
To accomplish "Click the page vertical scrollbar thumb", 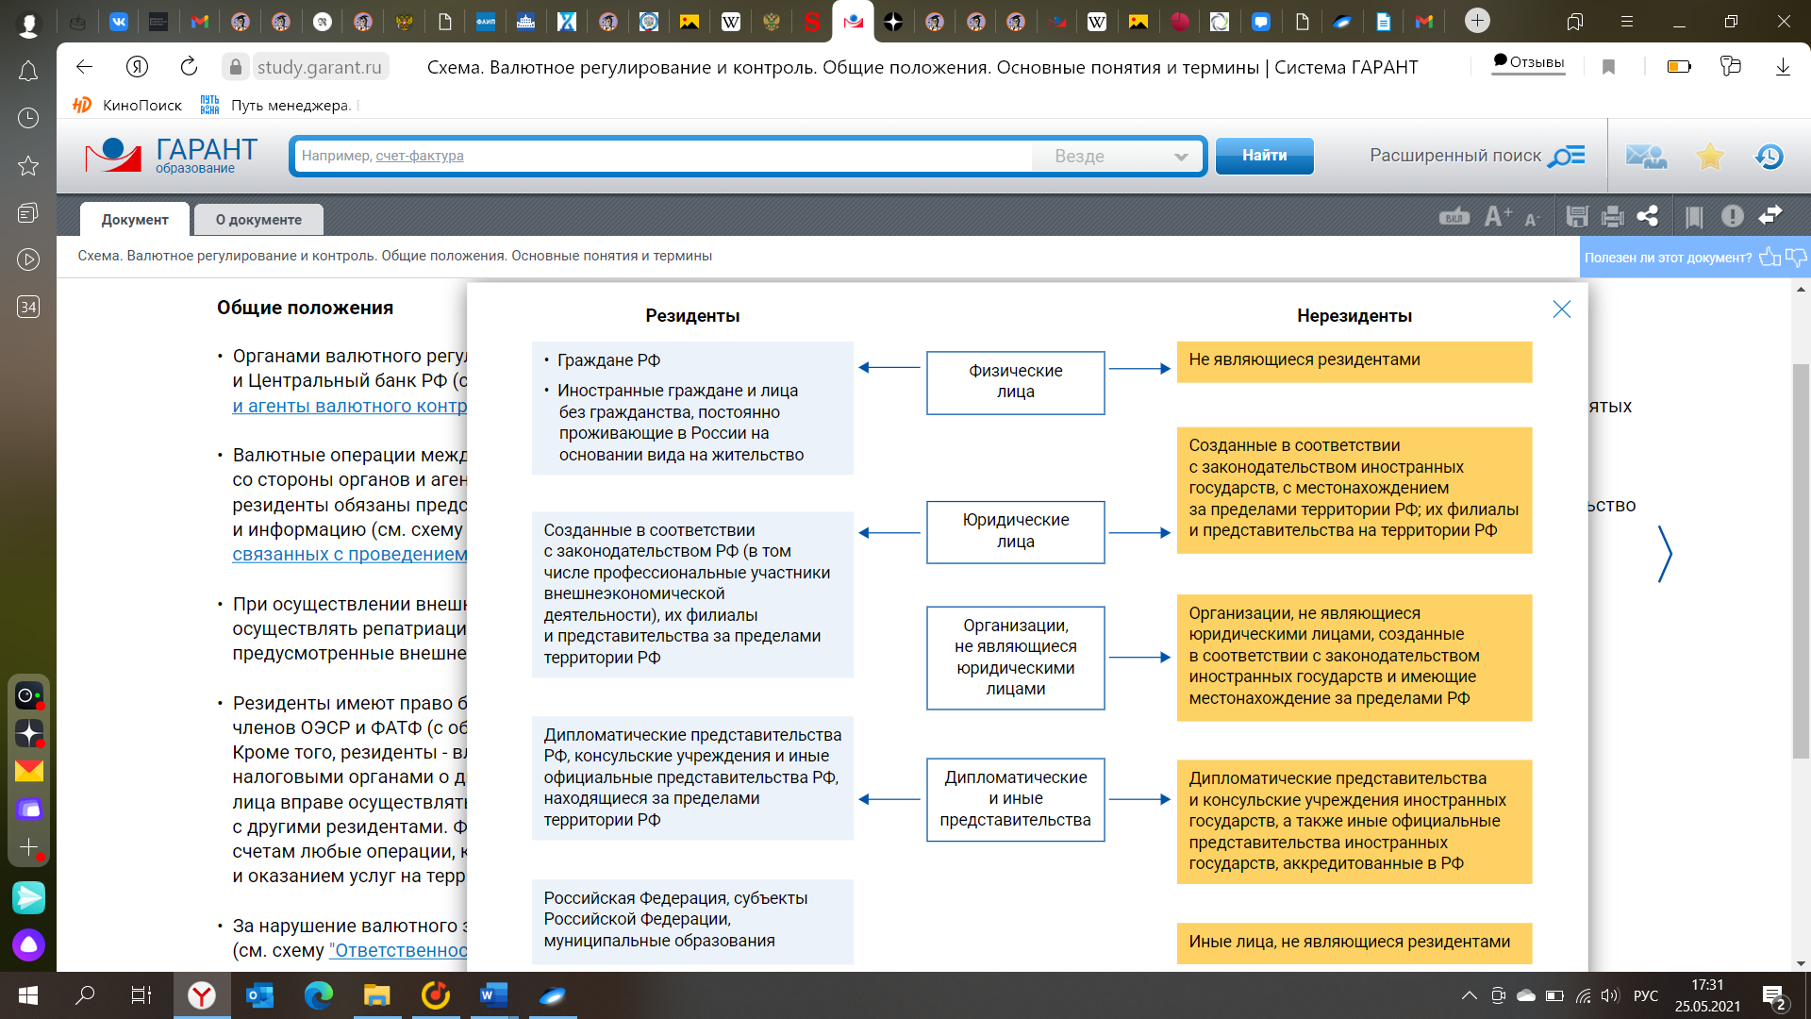I will pyautogui.click(x=1801, y=560).
